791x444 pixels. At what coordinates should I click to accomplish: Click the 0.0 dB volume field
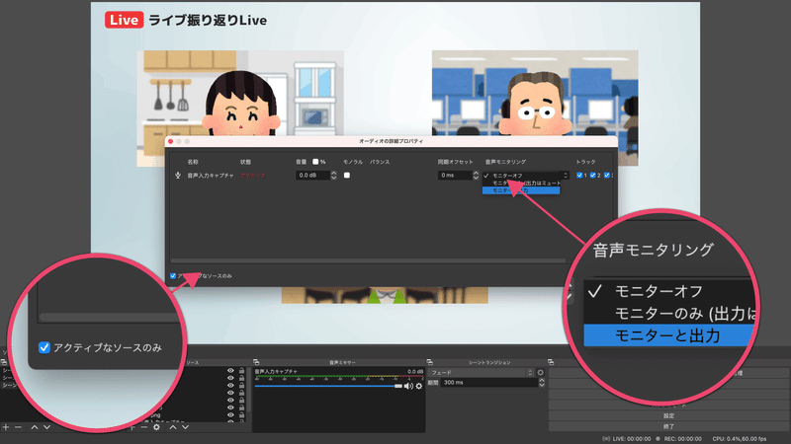coord(312,176)
